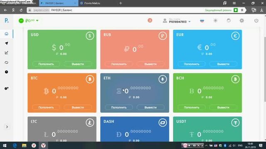266x149 pixels.
Task: Open the support headset icon in header
Action: 229,21
